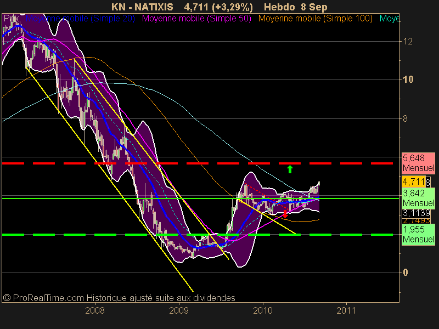This screenshot has height=329, width=439.
Task: Click the 'Hebdo 8 Sep' timeframe label
Action: (x=295, y=7)
